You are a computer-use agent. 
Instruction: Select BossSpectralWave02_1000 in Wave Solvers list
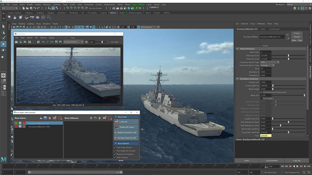[39, 127]
